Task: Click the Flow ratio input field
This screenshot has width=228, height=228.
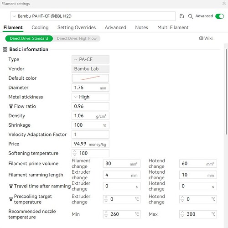Action: point(90,106)
